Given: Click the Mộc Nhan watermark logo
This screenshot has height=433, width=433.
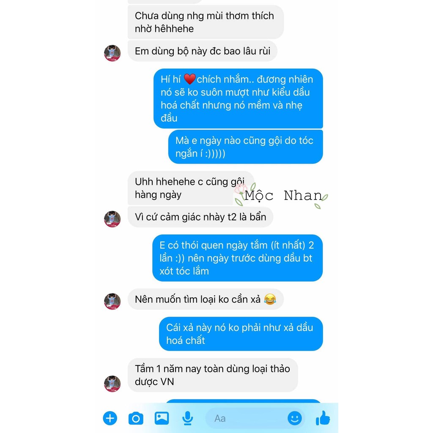Looking at the screenshot, I should [281, 195].
